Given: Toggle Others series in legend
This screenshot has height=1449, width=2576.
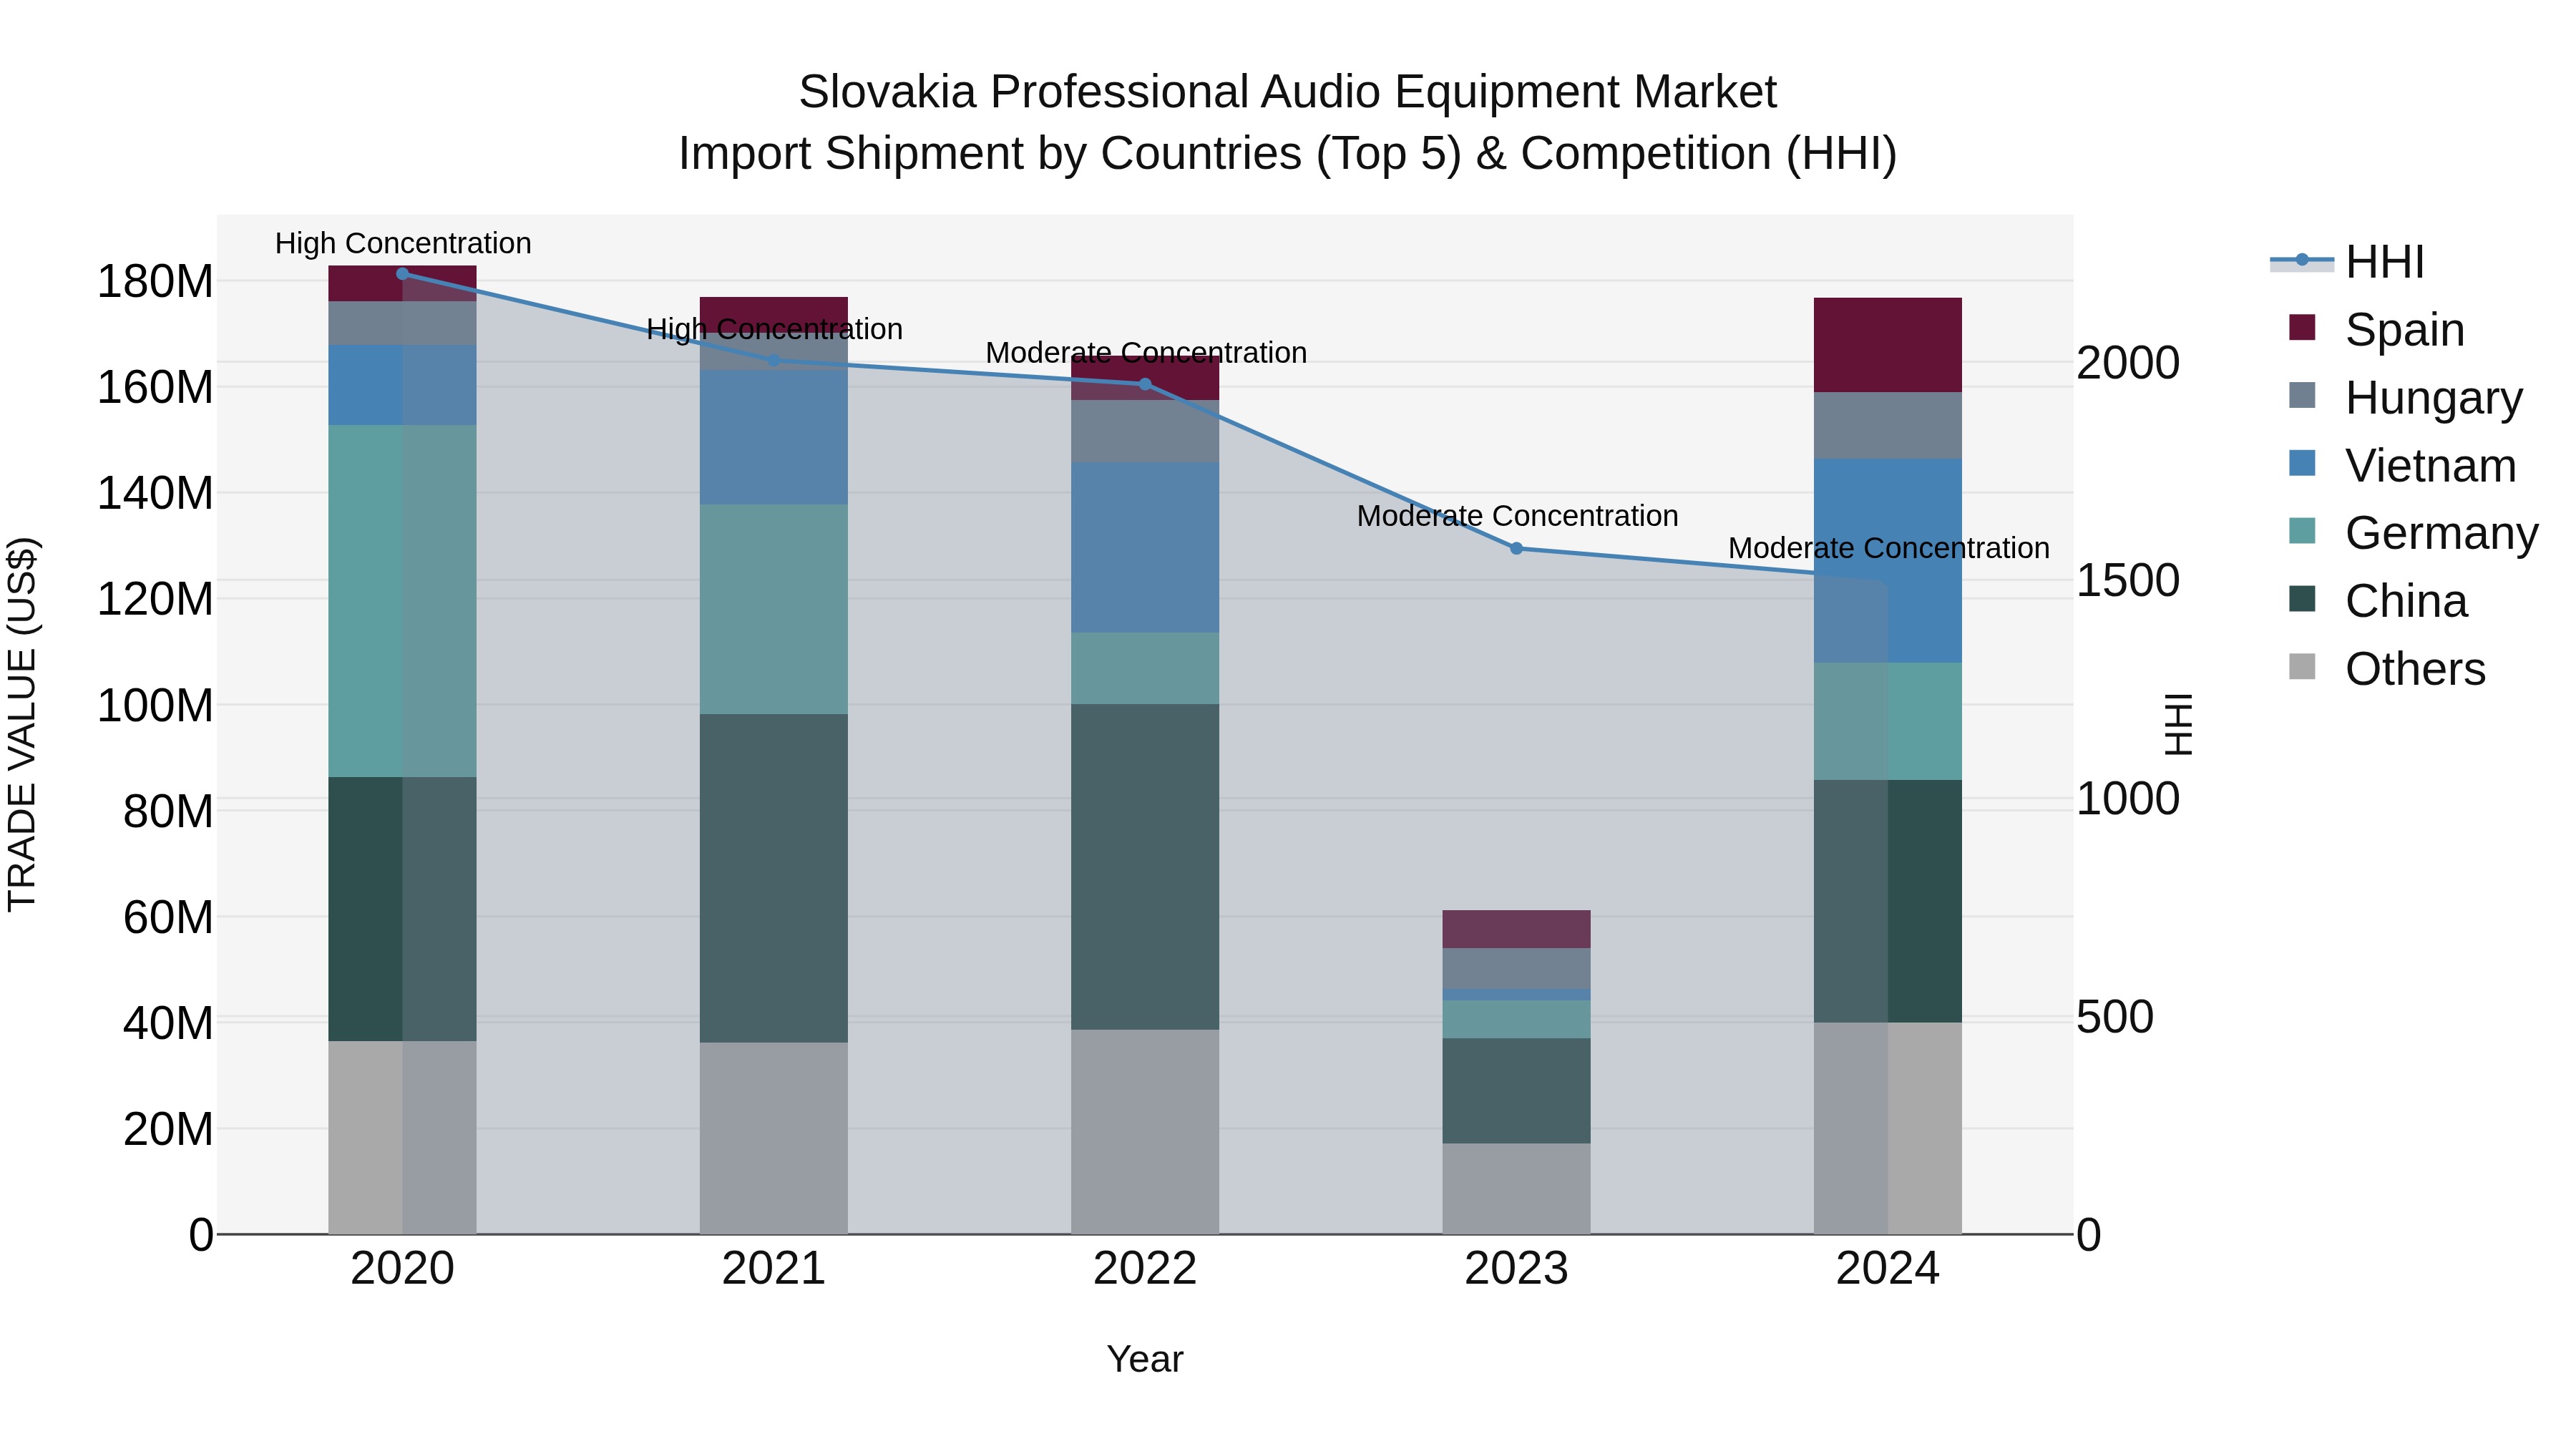Looking at the screenshot, I should click(x=2387, y=669).
